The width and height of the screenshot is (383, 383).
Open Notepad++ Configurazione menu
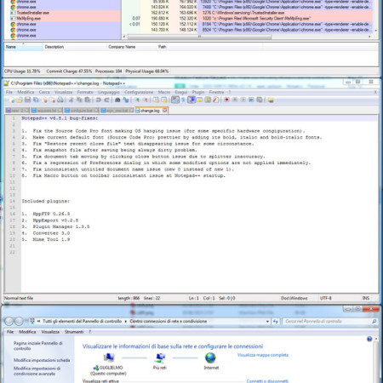click(x=139, y=92)
